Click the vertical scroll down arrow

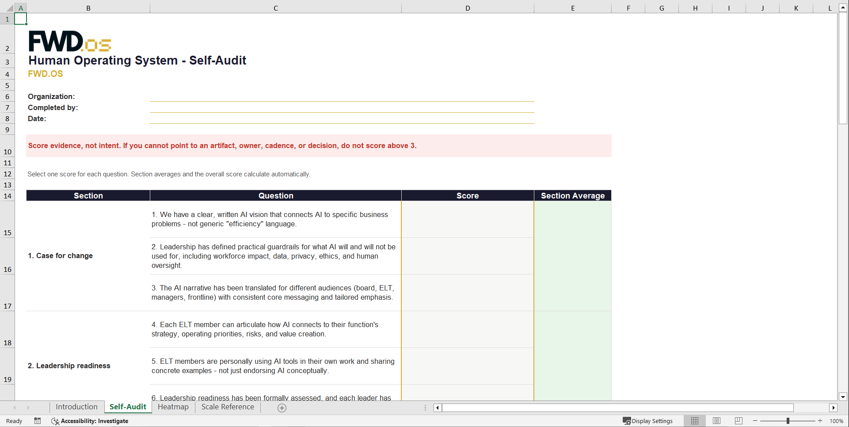point(843,397)
